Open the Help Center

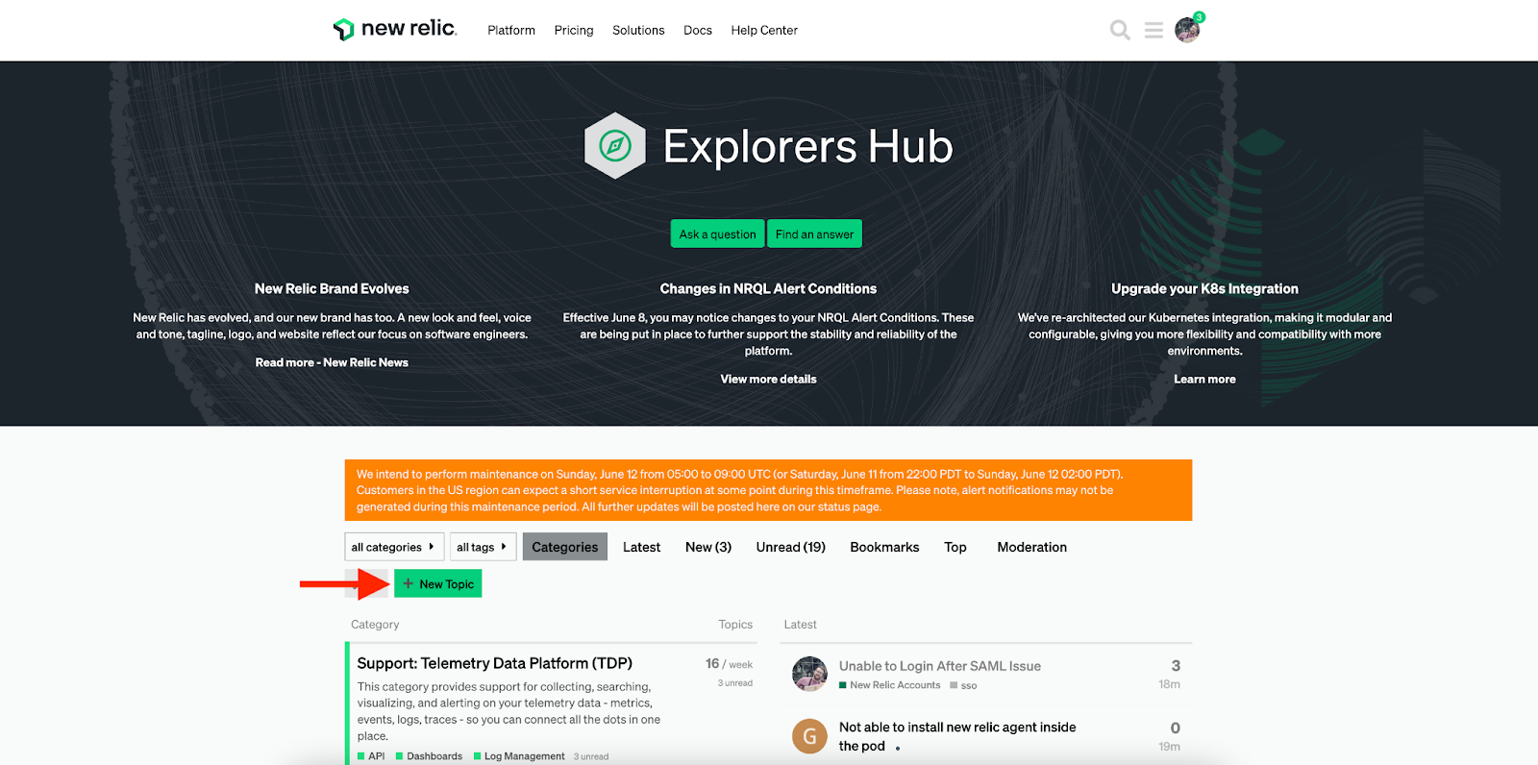[764, 31]
